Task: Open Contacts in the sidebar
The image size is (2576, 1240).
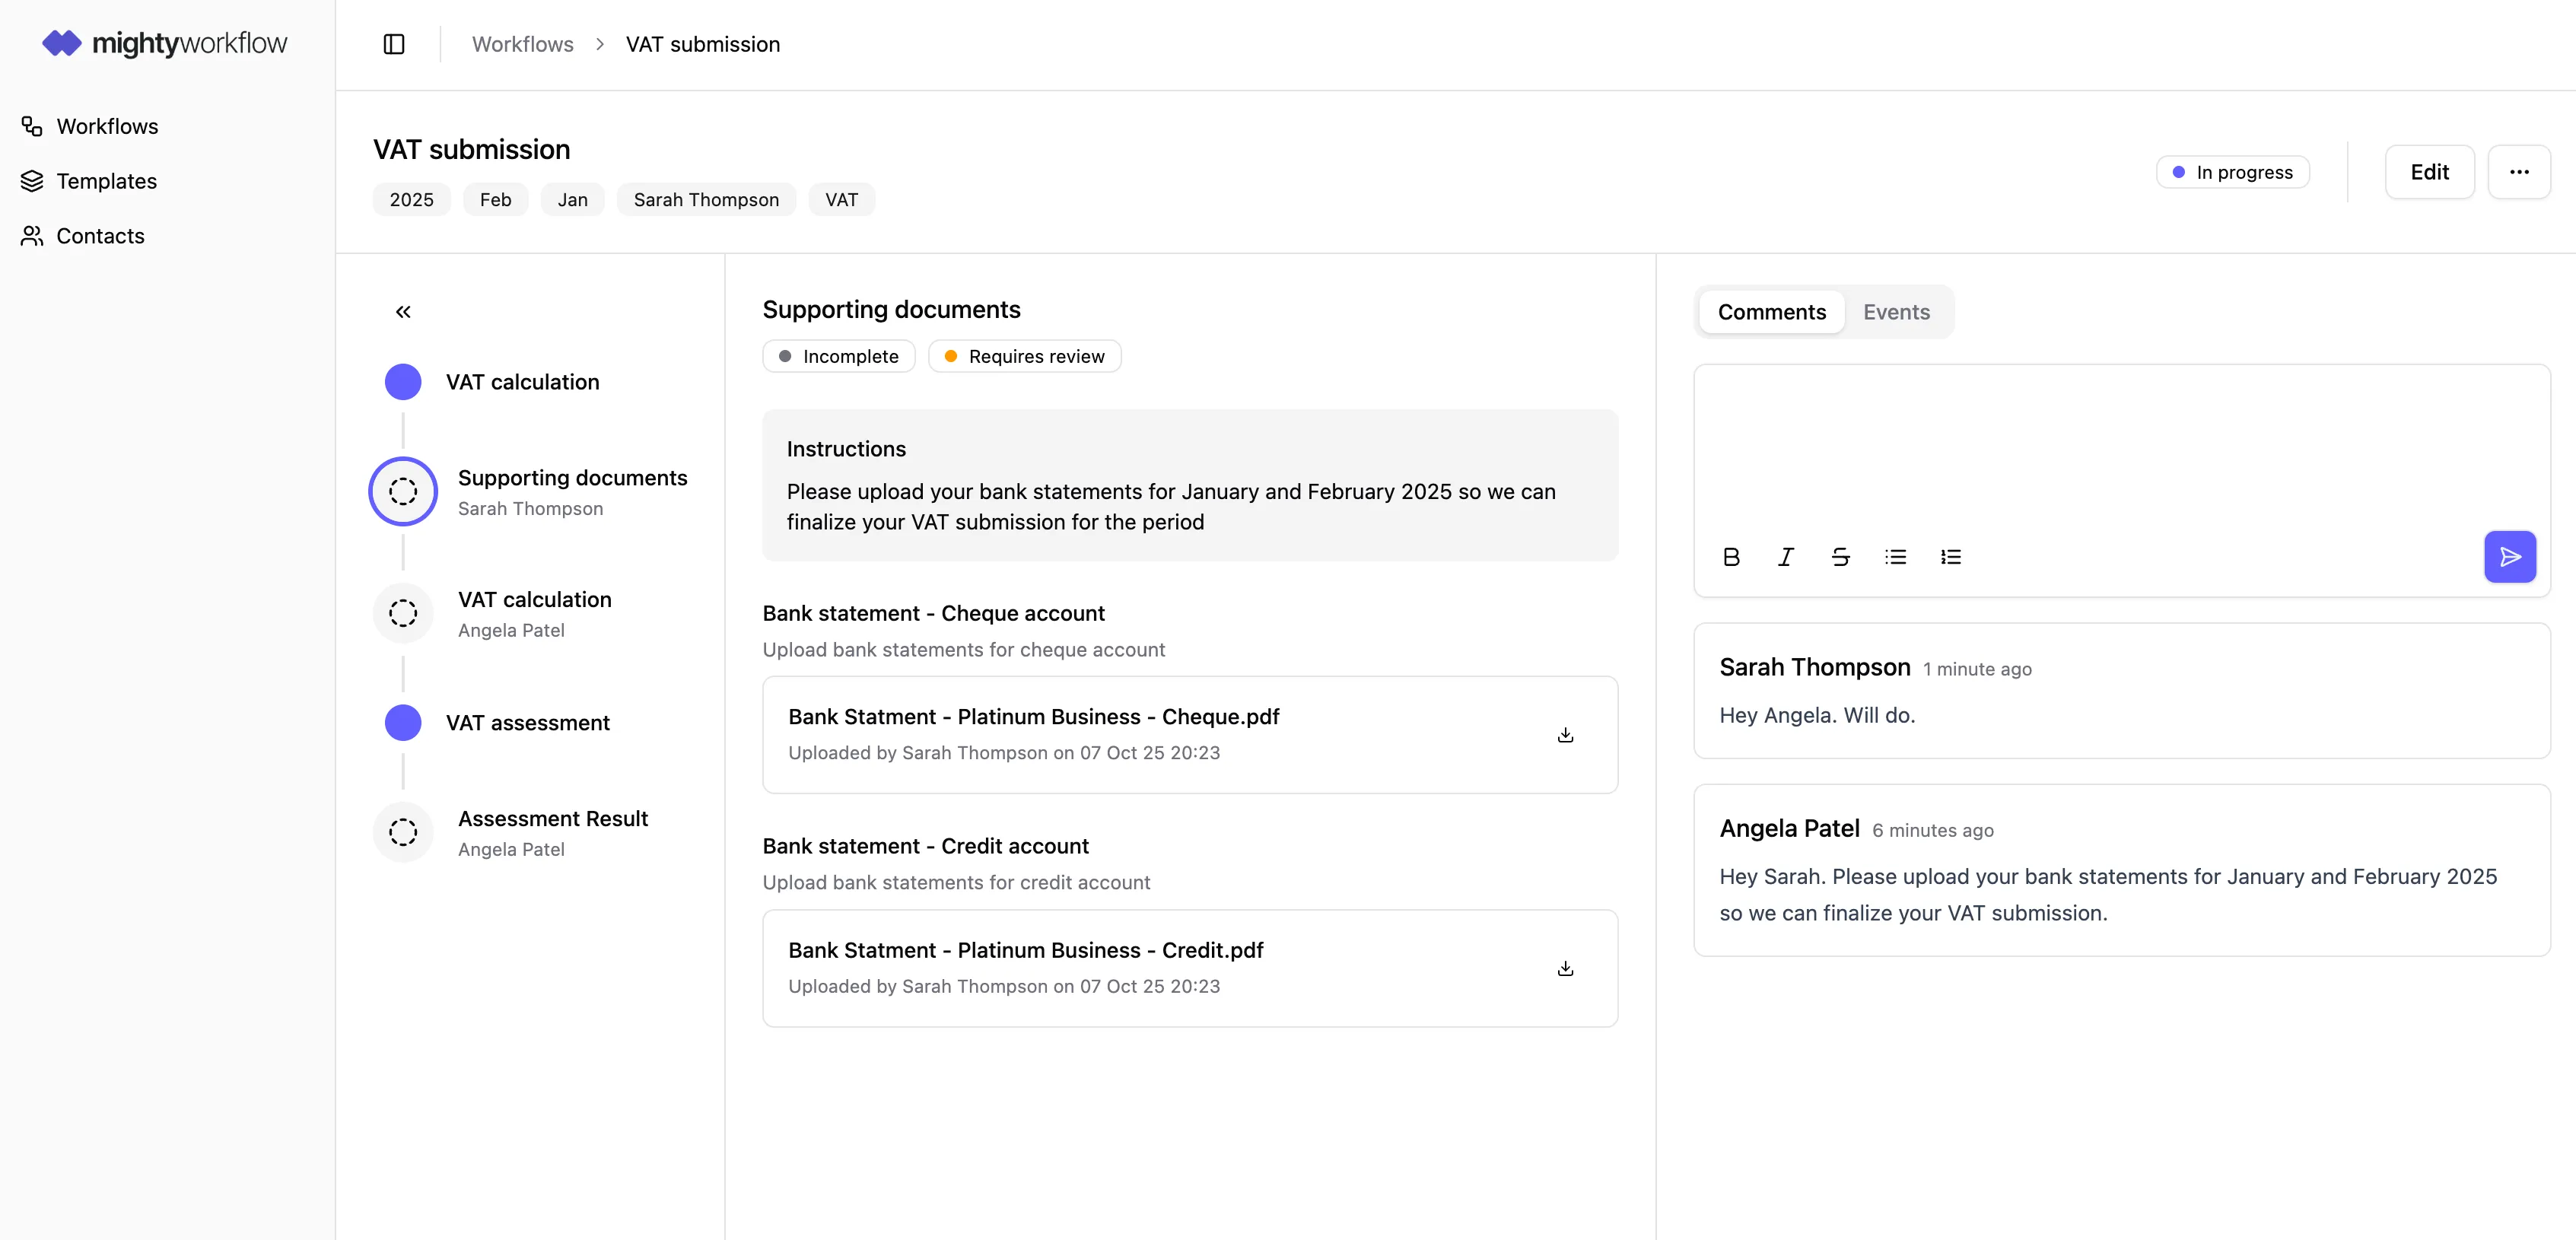Action: coord(100,236)
